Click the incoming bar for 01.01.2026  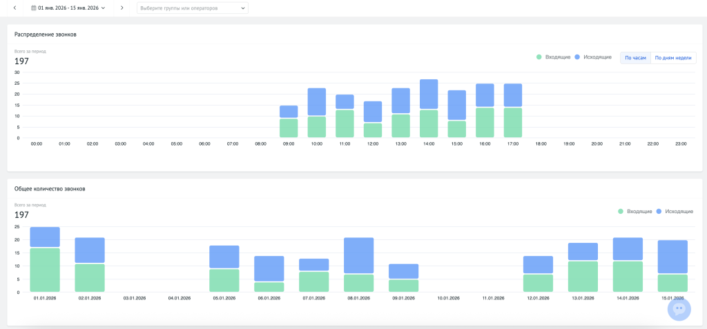tap(45, 270)
